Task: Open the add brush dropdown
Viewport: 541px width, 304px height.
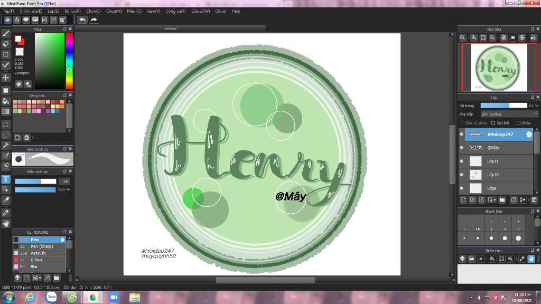Action: tap(38, 278)
